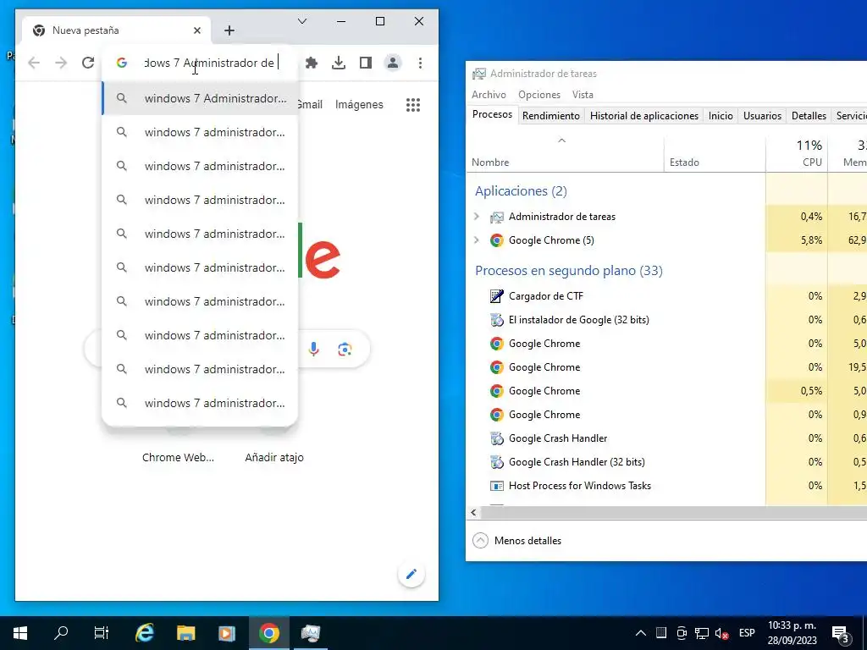Reload the page in Chrome
The width and height of the screenshot is (867, 650).
(x=88, y=63)
